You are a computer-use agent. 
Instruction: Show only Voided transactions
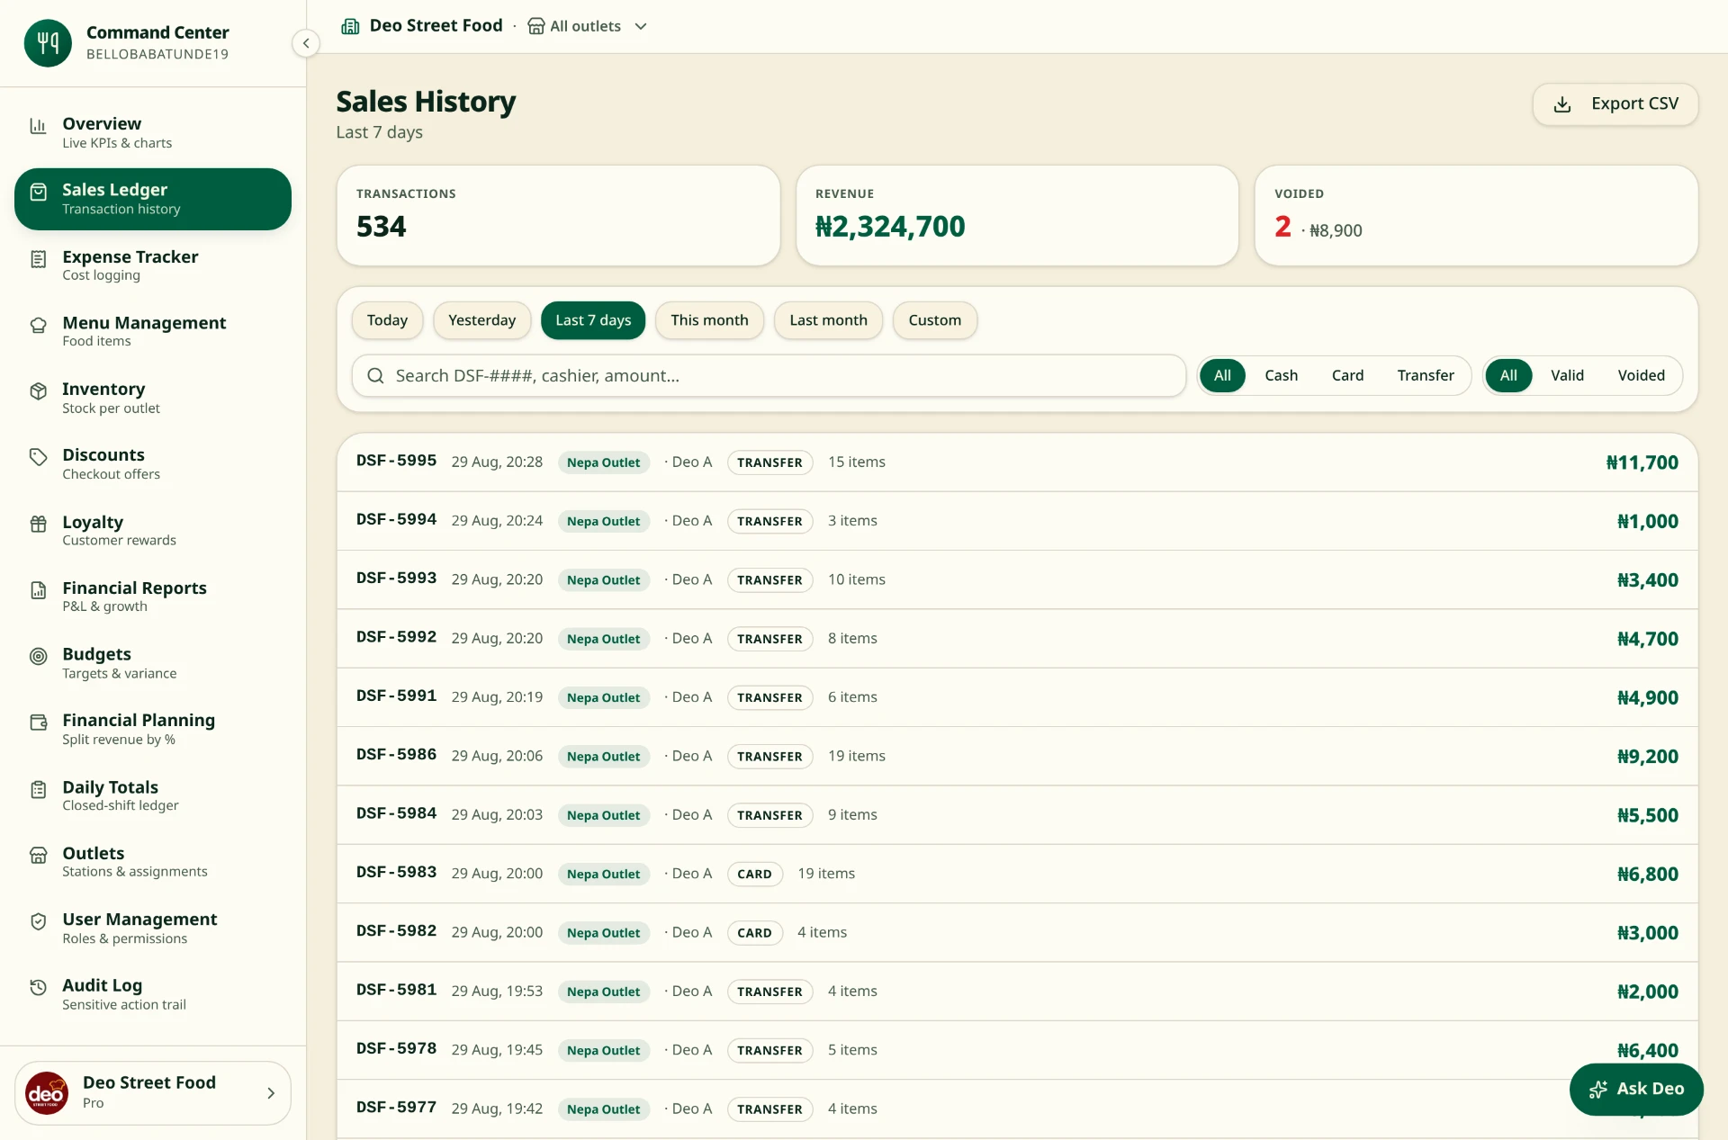click(x=1641, y=375)
